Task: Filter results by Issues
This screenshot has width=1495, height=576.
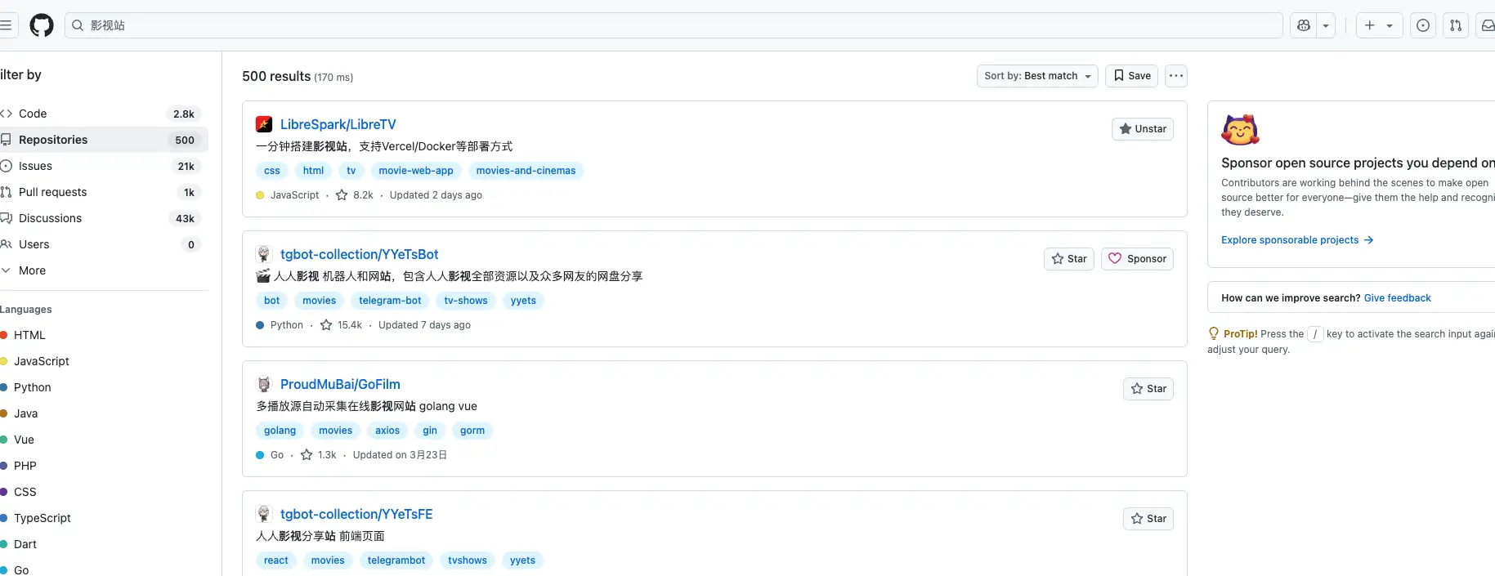Action: coord(104,166)
